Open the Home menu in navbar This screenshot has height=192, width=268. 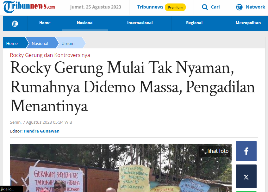click(x=45, y=23)
